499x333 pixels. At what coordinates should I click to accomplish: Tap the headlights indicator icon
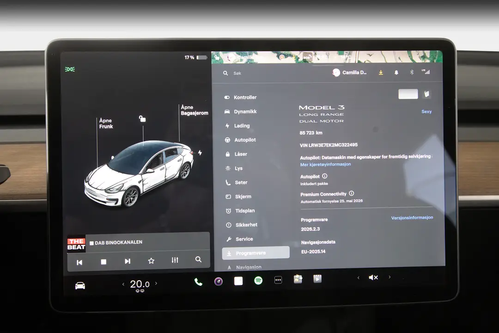click(x=70, y=69)
